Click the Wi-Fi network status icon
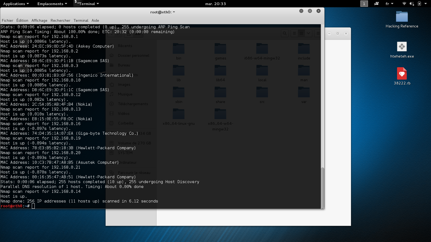The height and width of the screenshot is (242, 431). (x=404, y=4)
